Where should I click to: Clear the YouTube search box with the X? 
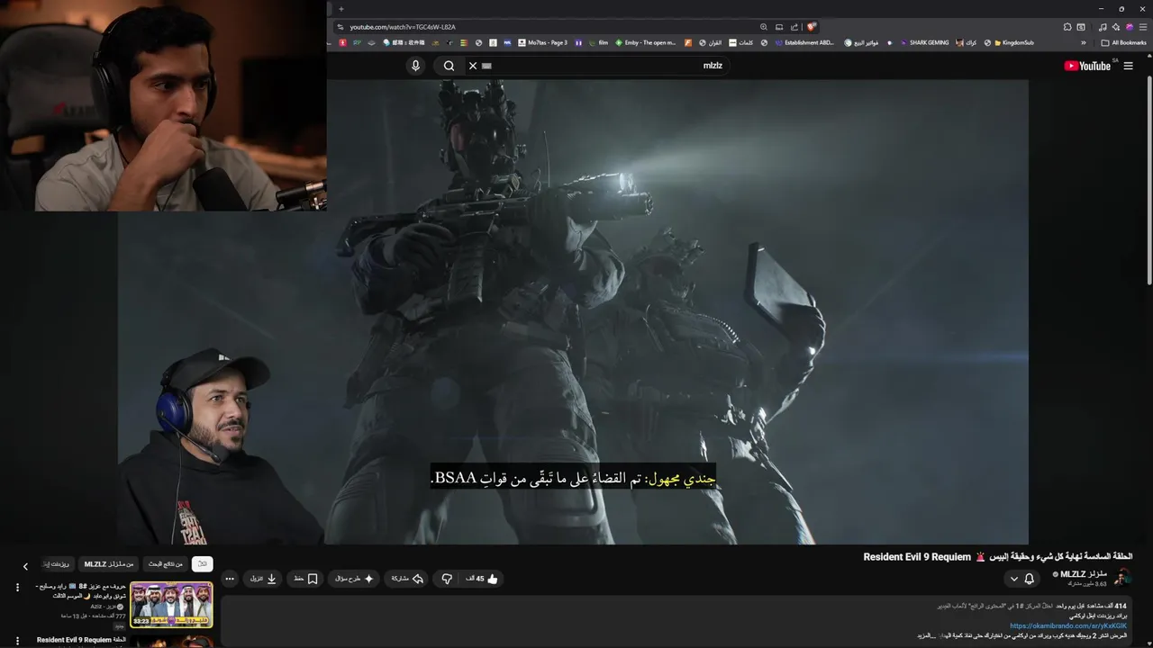(473, 66)
